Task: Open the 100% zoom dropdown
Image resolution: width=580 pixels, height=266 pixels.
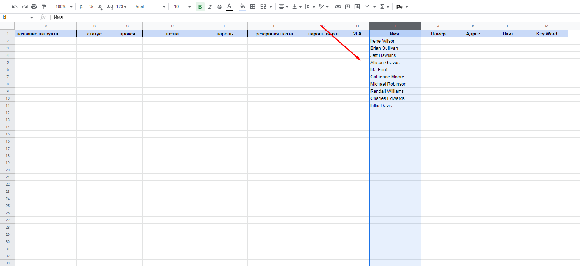Action: point(63,7)
